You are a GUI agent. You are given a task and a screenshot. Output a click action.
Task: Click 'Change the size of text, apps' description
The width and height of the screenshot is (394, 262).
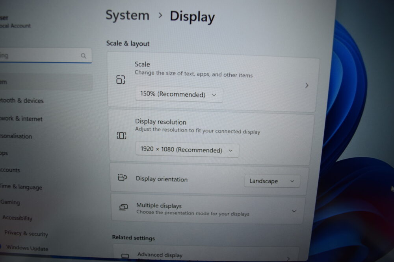(x=193, y=74)
